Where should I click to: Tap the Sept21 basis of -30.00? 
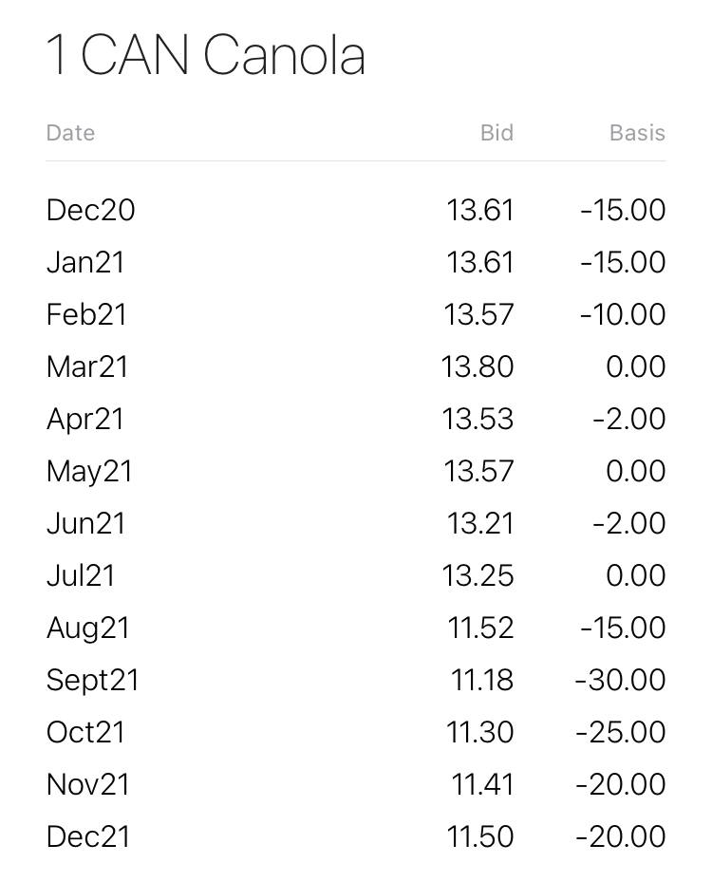tap(620, 680)
